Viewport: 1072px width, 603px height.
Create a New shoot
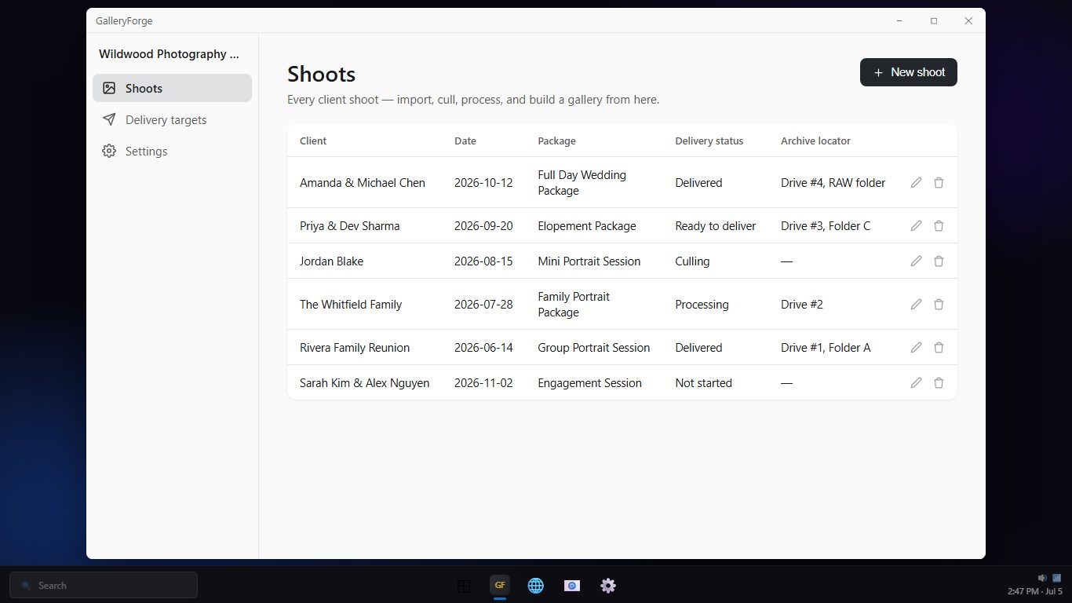(908, 72)
